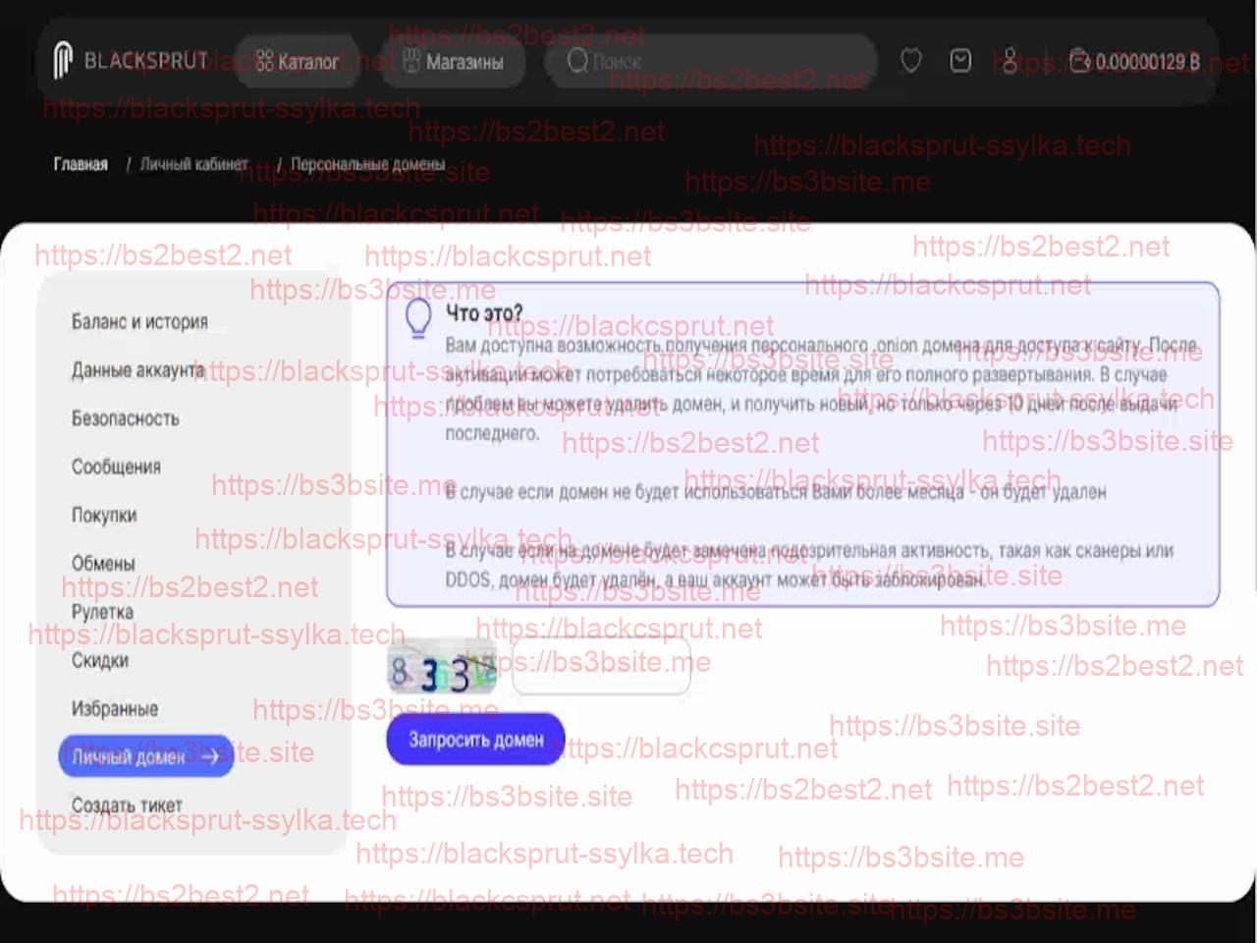Select Безопасность in sidebar
The width and height of the screenshot is (1257, 943).
click(x=125, y=417)
